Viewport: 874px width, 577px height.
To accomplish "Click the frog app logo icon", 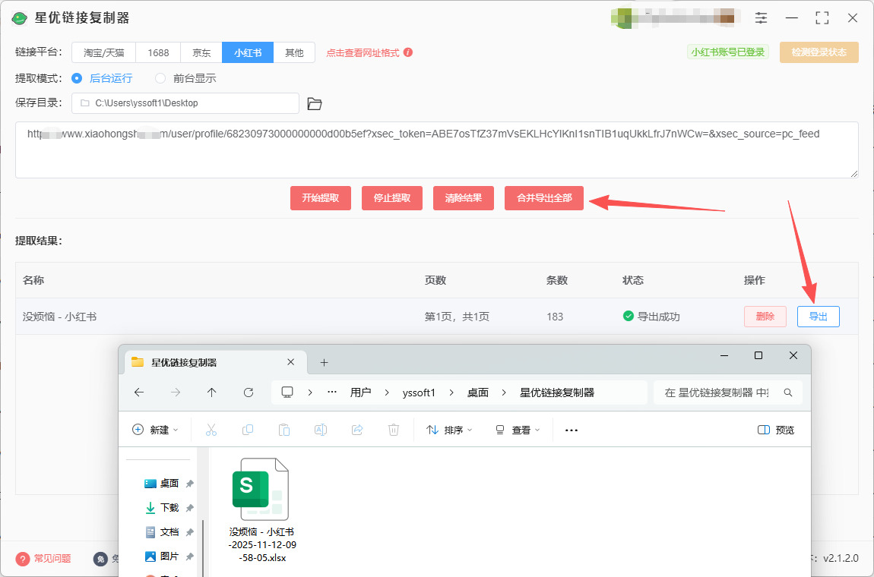I will click(20, 18).
